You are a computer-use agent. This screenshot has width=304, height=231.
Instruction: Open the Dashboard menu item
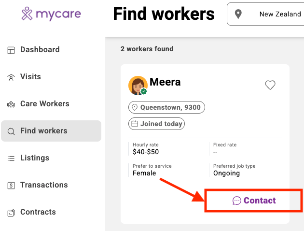pos(40,50)
